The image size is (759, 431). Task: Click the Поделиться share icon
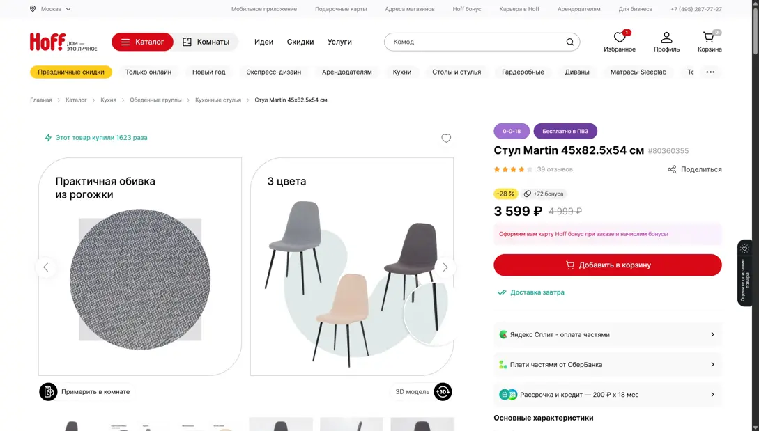[x=672, y=169]
